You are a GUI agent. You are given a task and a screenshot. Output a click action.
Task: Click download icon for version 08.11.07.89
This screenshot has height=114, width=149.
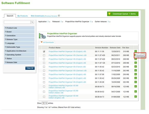point(136,74)
